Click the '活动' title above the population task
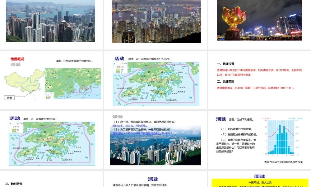 (153, 179)
